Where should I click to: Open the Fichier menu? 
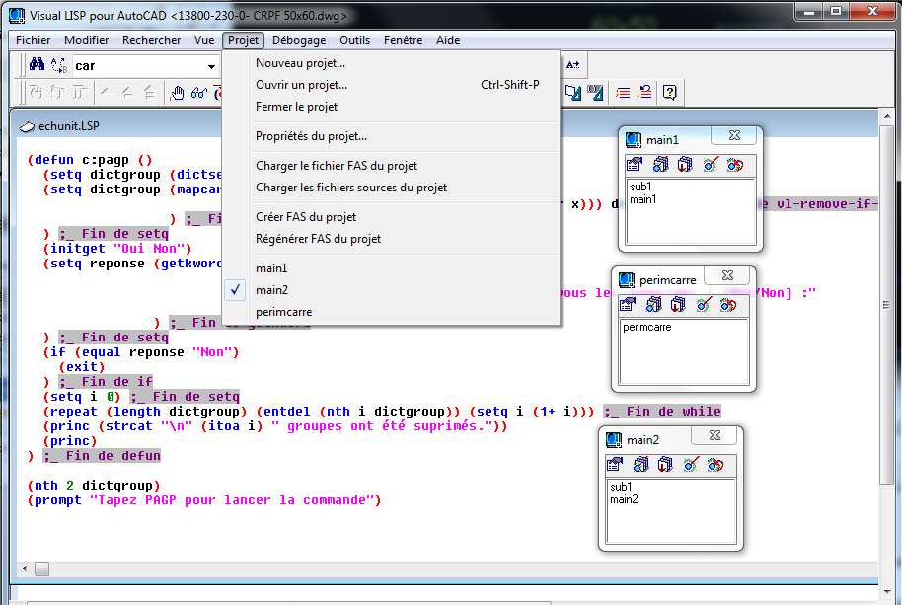[33, 40]
